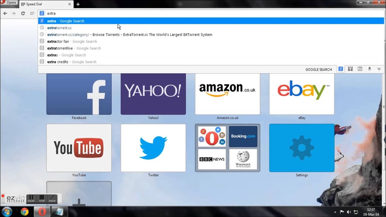Open the eBay speed dial tile
This screenshot has width=386, height=217.
point(302,94)
